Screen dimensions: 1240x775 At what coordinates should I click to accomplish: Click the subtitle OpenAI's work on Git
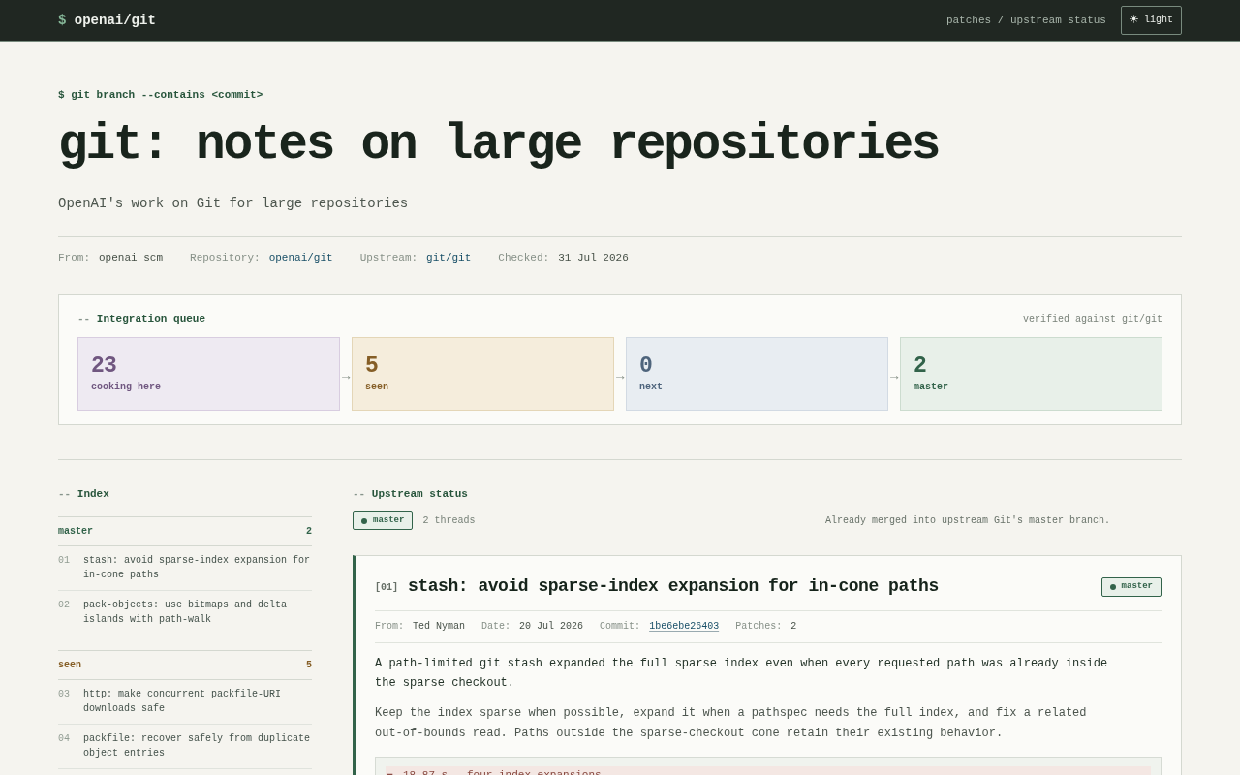[232, 203]
